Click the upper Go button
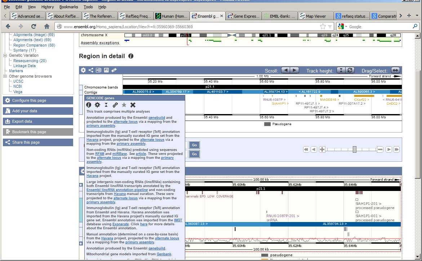The width and height of the screenshot is (422, 261). [194, 145]
